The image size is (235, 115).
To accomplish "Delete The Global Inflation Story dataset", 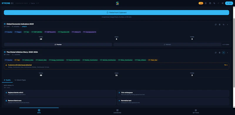I will pos(219,53).
